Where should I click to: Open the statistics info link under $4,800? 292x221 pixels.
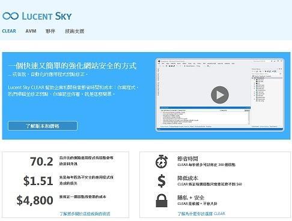pos(85,214)
